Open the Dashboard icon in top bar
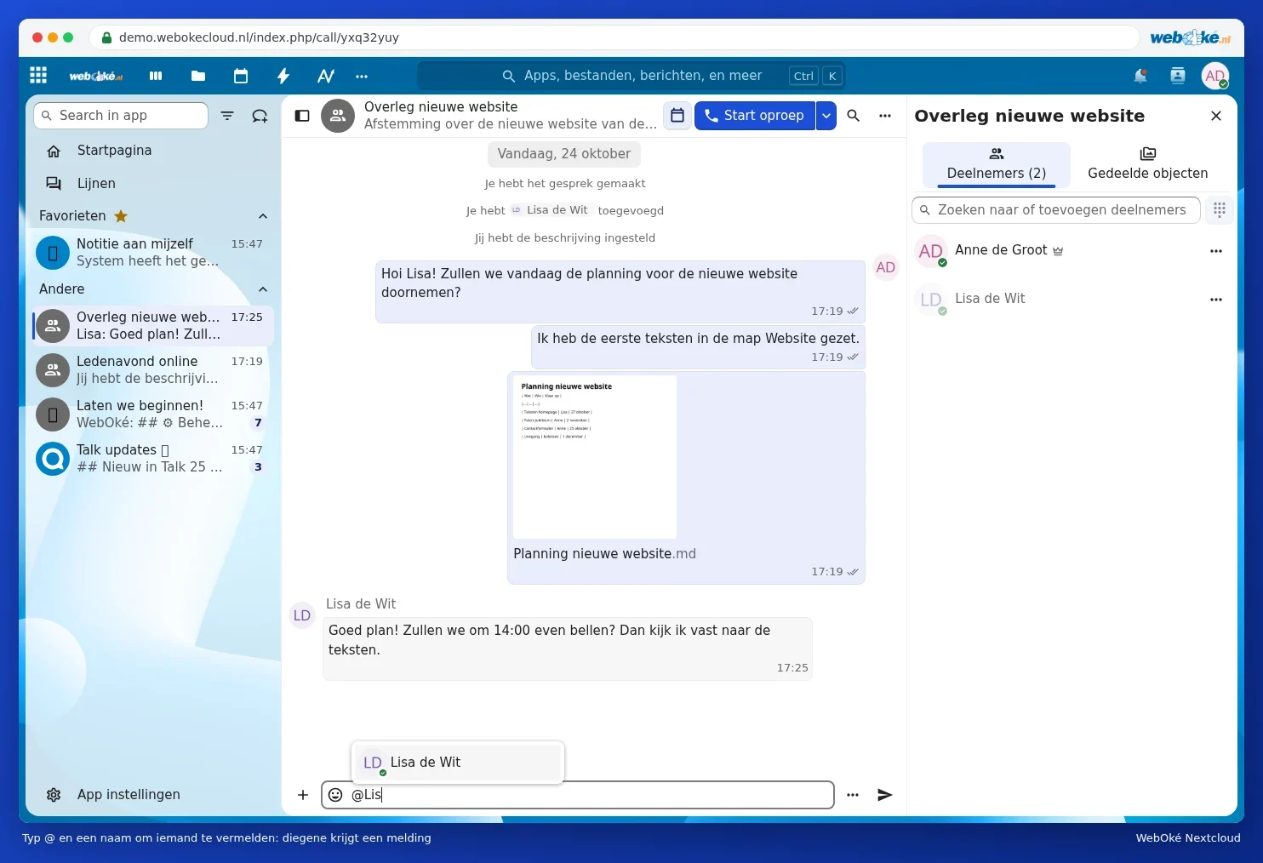This screenshot has height=863, width=1263. [x=156, y=76]
